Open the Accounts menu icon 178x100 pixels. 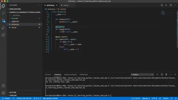[x=3, y=86]
